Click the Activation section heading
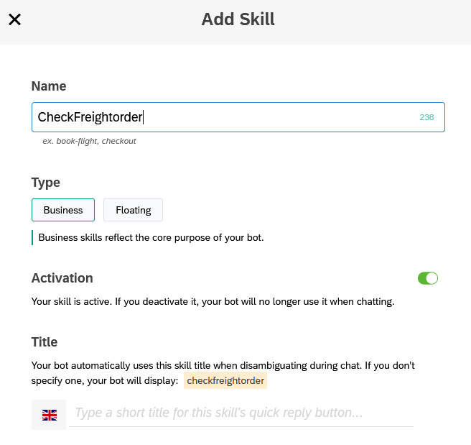Image resolution: width=471 pixels, height=445 pixels. tap(62, 278)
